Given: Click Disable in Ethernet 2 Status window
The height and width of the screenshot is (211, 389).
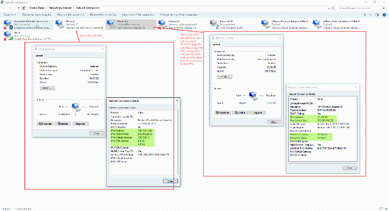Looking at the screenshot, I should [x=240, y=113].
